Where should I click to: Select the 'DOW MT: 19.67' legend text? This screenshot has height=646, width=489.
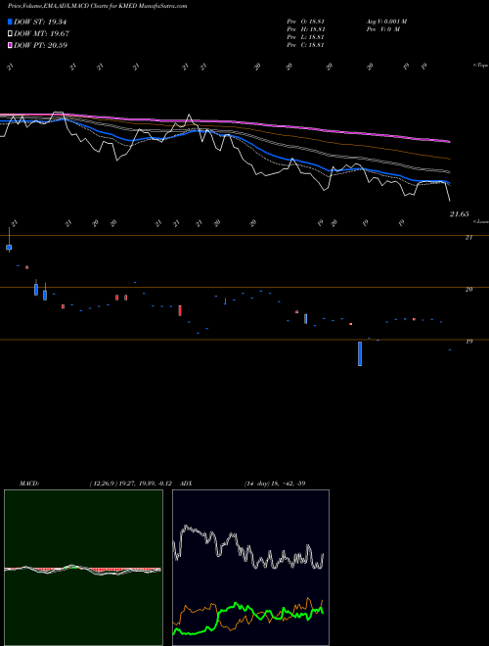pos(42,34)
